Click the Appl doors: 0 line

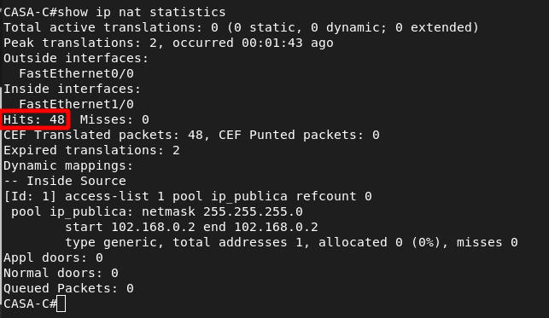click(53, 257)
